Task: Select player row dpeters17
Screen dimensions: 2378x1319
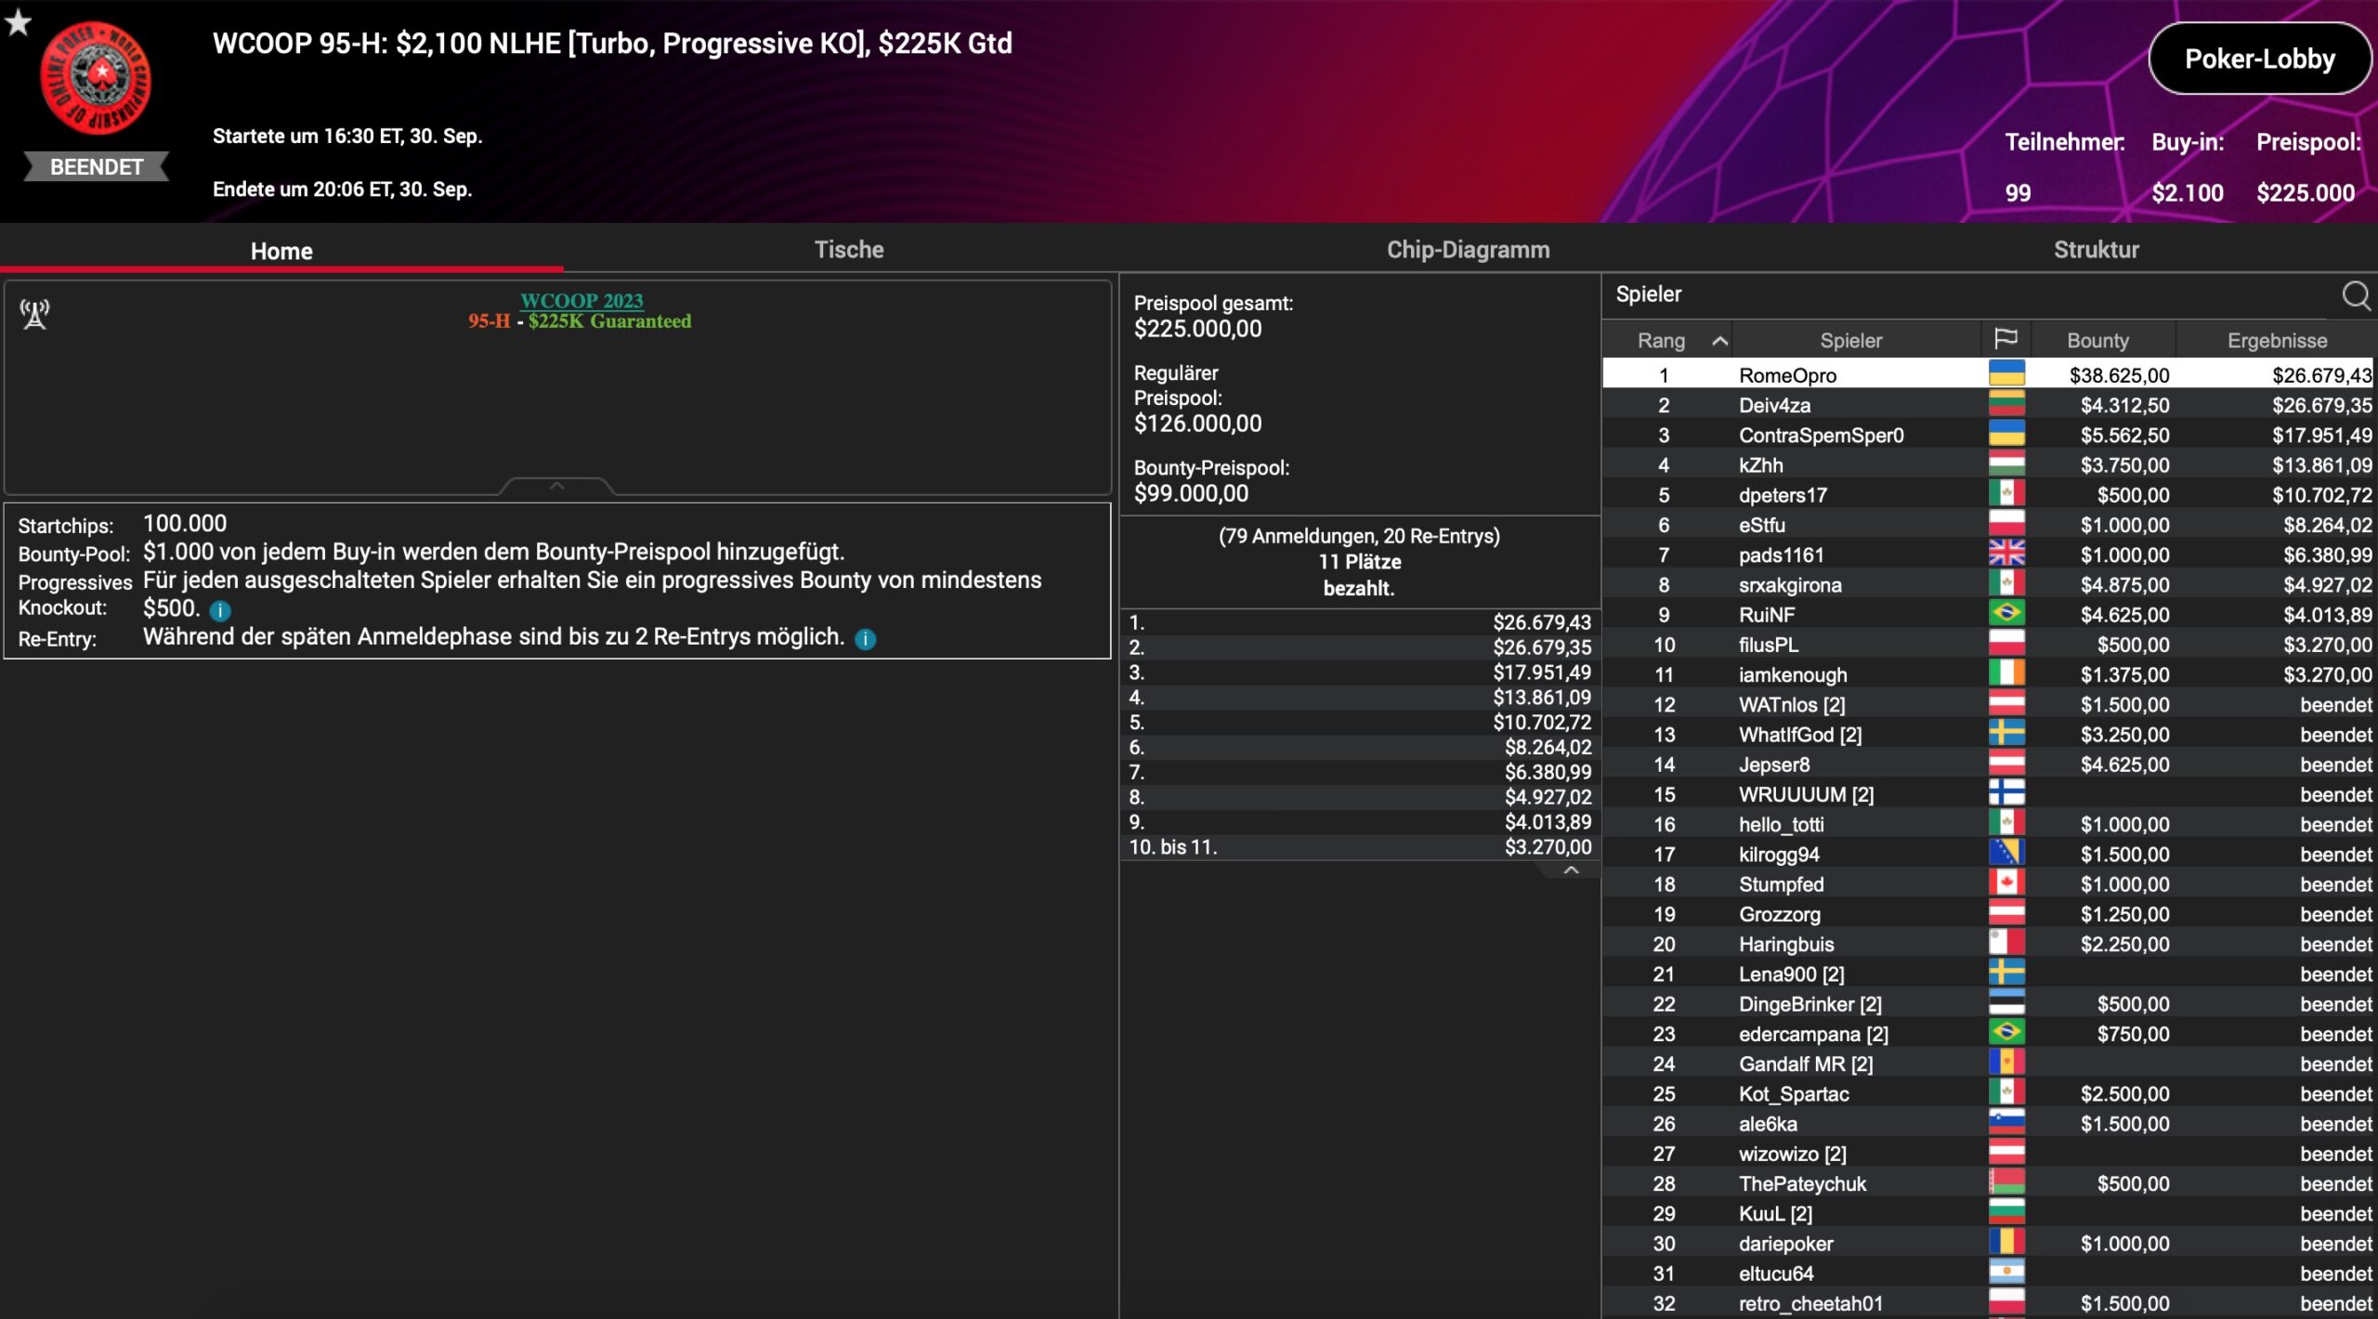Action: pyautogui.click(x=1988, y=494)
